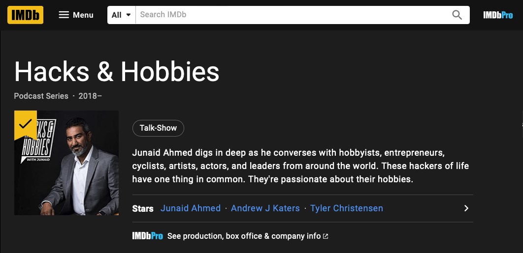This screenshot has width=523, height=253.
Task: Open Tyler Christensen's profile link
Action: 347,208
